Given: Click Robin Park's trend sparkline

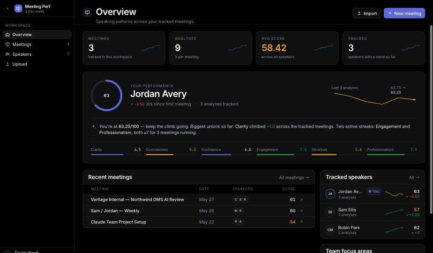Looking at the screenshot, I should (x=394, y=230).
